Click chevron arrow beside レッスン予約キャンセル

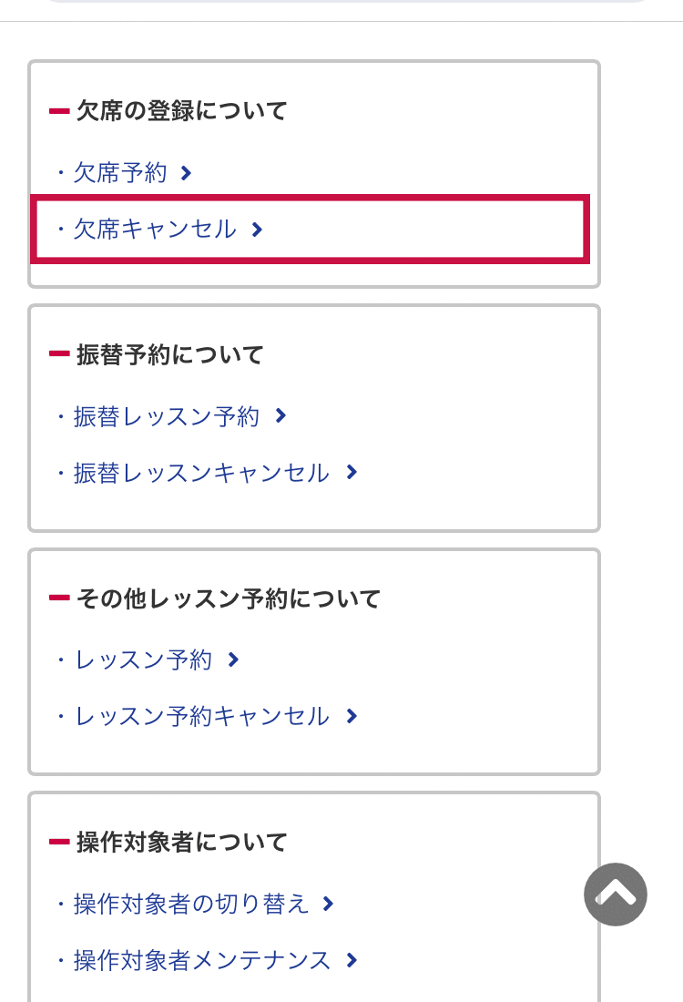[352, 716]
